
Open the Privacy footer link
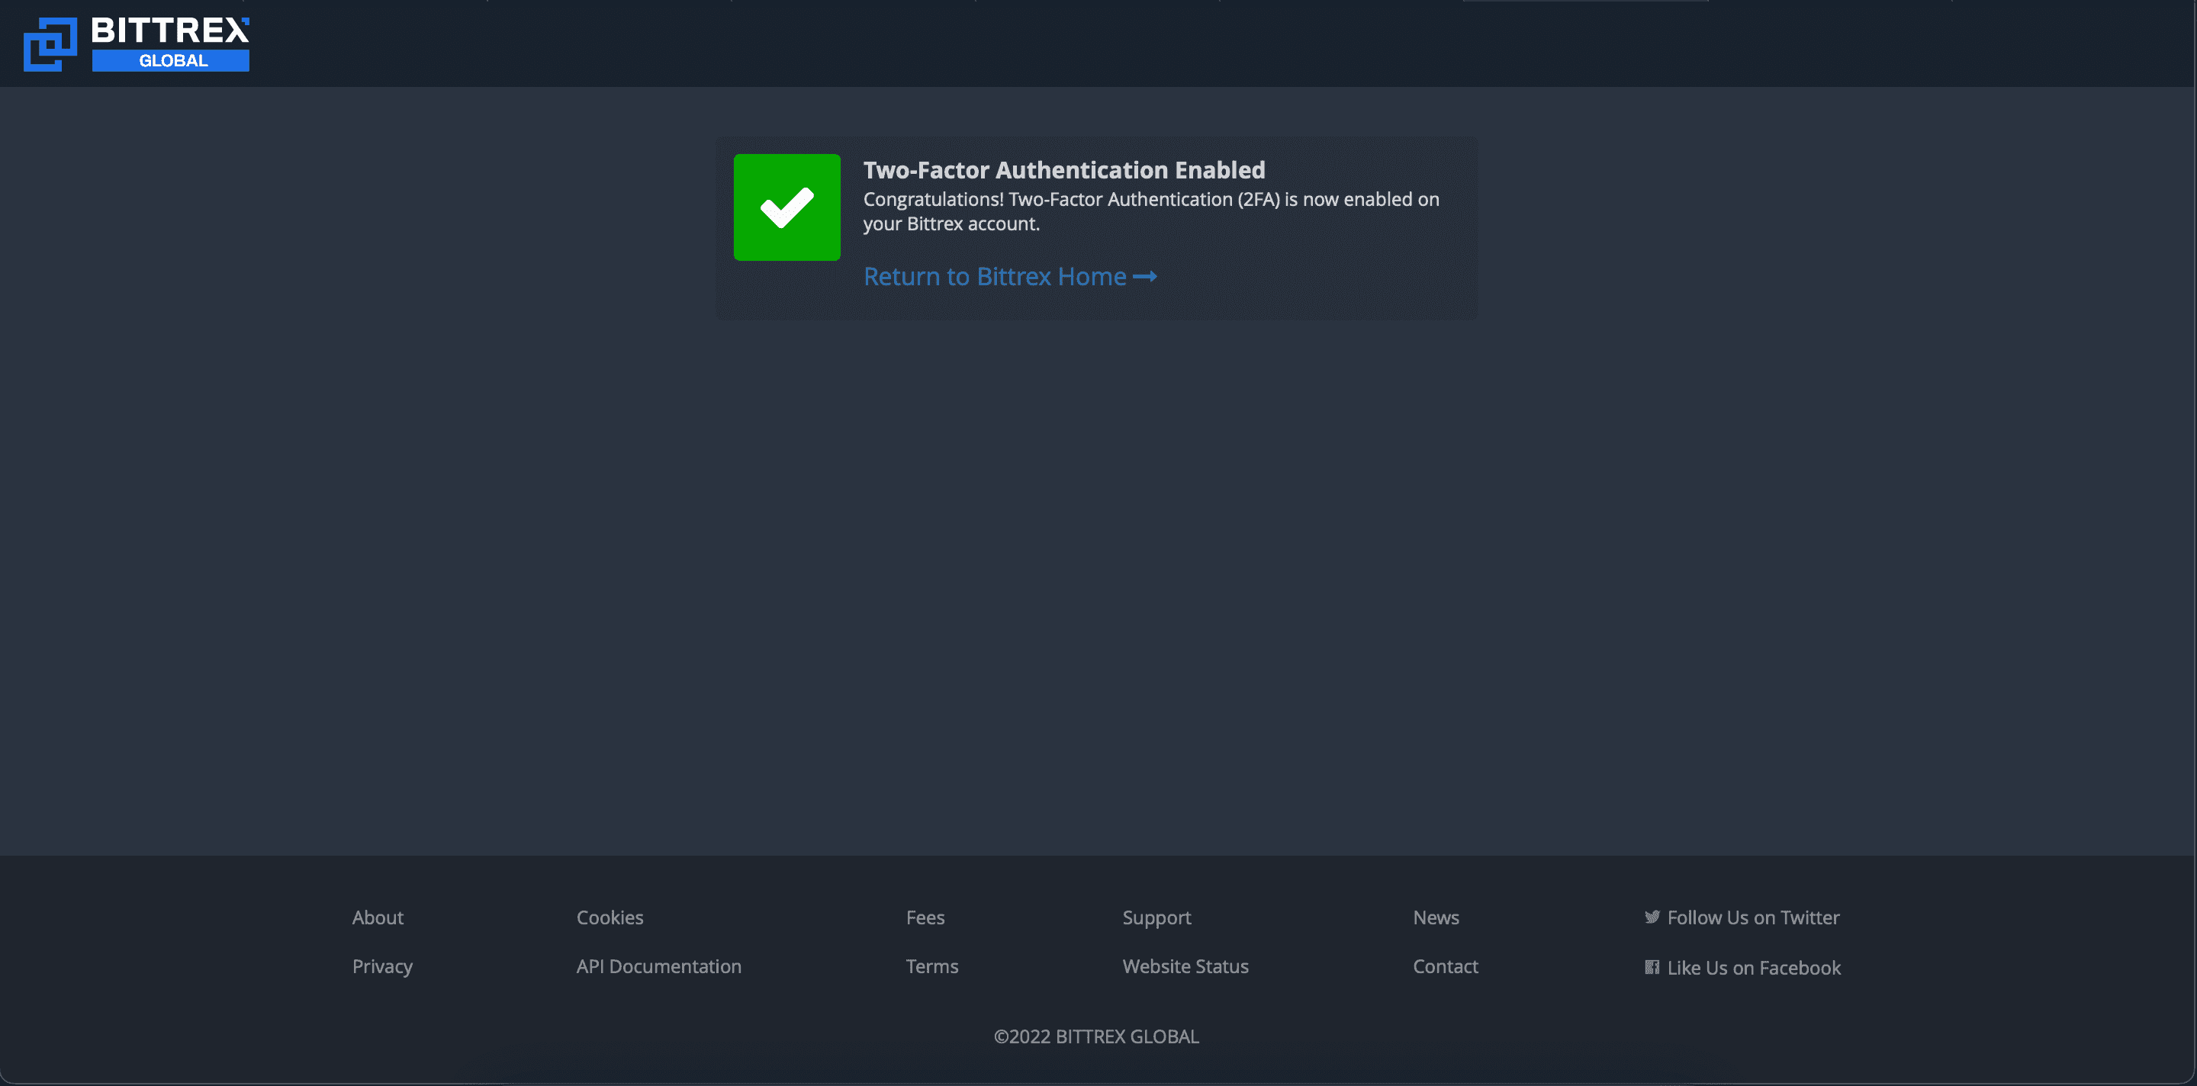[382, 967]
